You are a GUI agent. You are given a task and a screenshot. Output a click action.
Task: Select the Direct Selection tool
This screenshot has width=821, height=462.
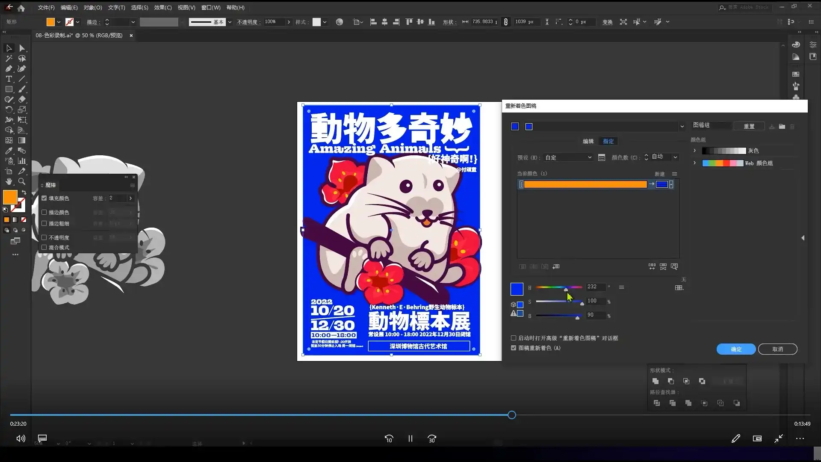[x=22, y=48]
